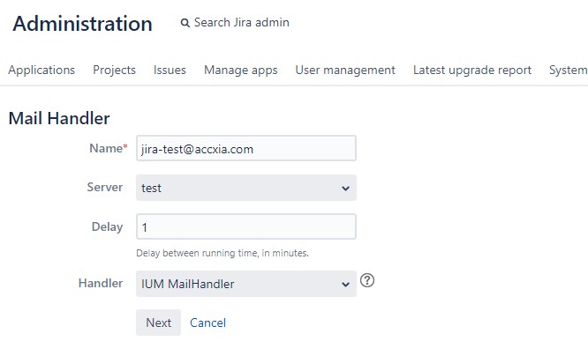Viewport: 588px width, 356px height.
Task: Click the Mail Handler section heading
Action: 58,117
